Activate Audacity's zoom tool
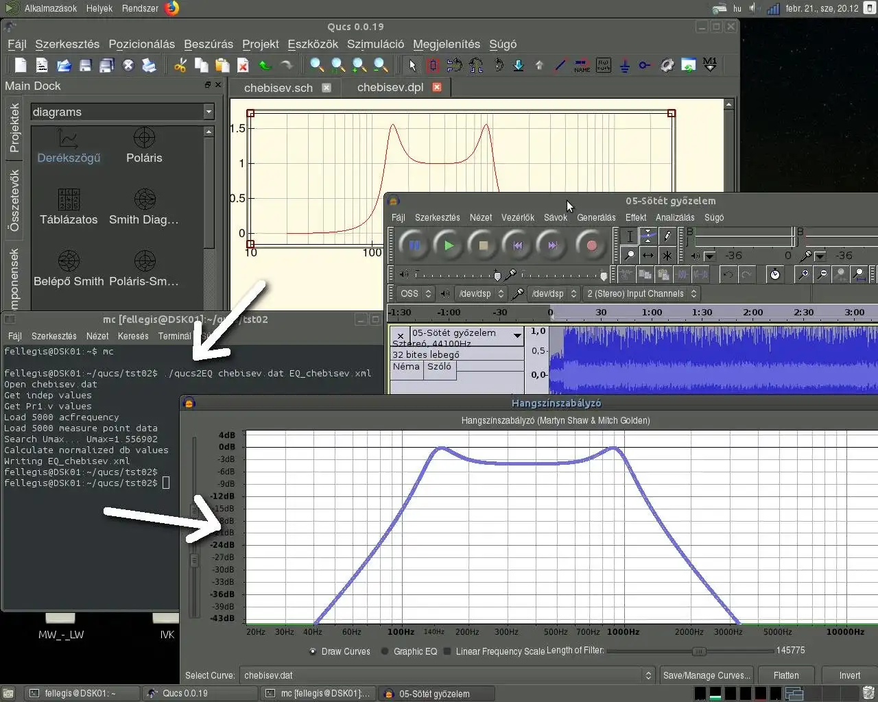 (x=630, y=253)
